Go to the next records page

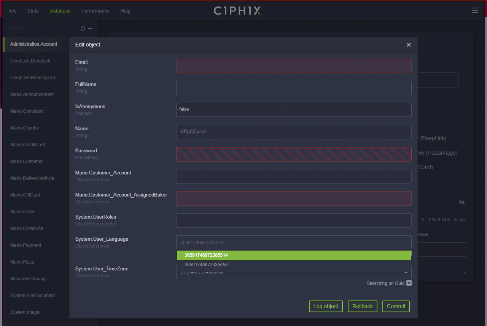point(456,219)
